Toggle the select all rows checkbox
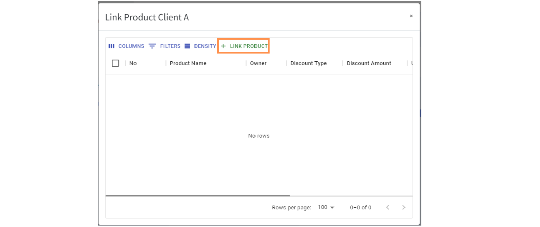Image resolution: width=540 pixels, height=227 pixels. pyautogui.click(x=115, y=63)
